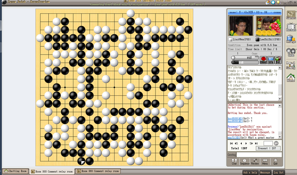Click the Quit button in game panel
This screenshot has width=297, height=175.
click(x=275, y=162)
